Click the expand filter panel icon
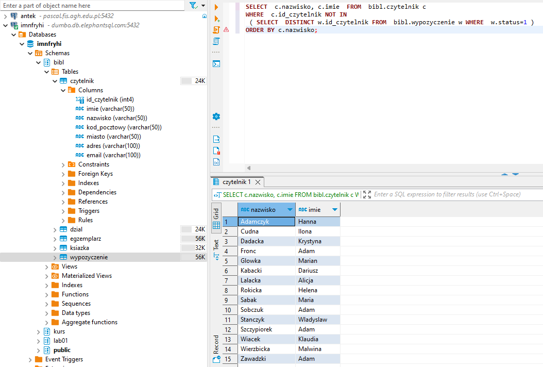 pos(367,194)
